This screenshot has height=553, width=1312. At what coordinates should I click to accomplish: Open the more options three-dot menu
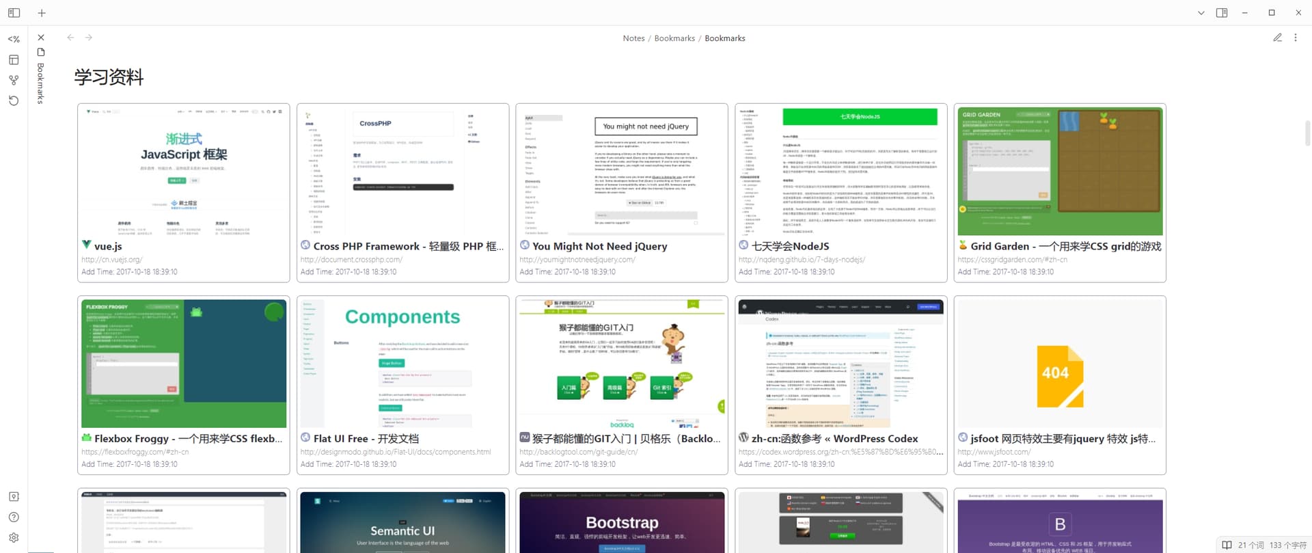[x=1296, y=38]
